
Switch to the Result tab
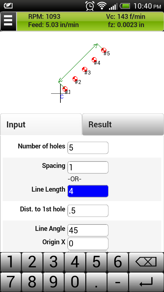tap(123, 124)
